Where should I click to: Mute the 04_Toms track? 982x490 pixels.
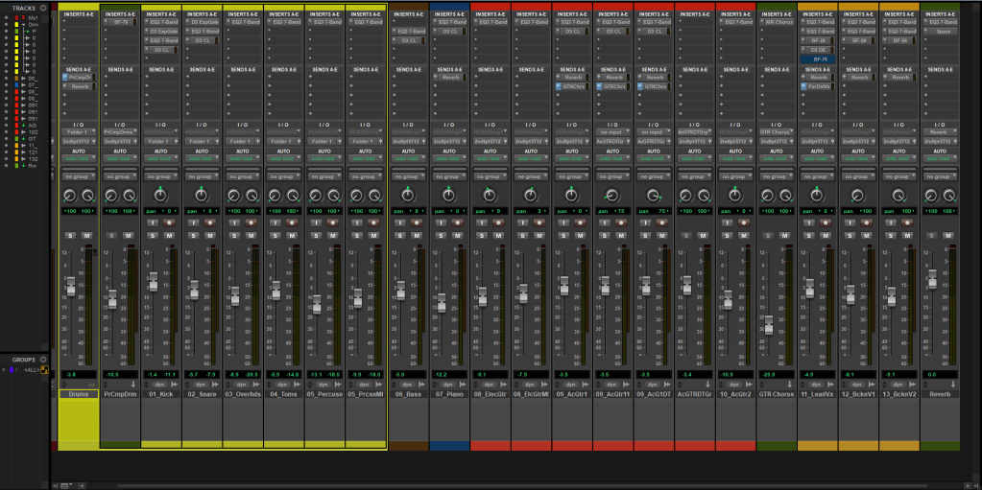pos(292,236)
